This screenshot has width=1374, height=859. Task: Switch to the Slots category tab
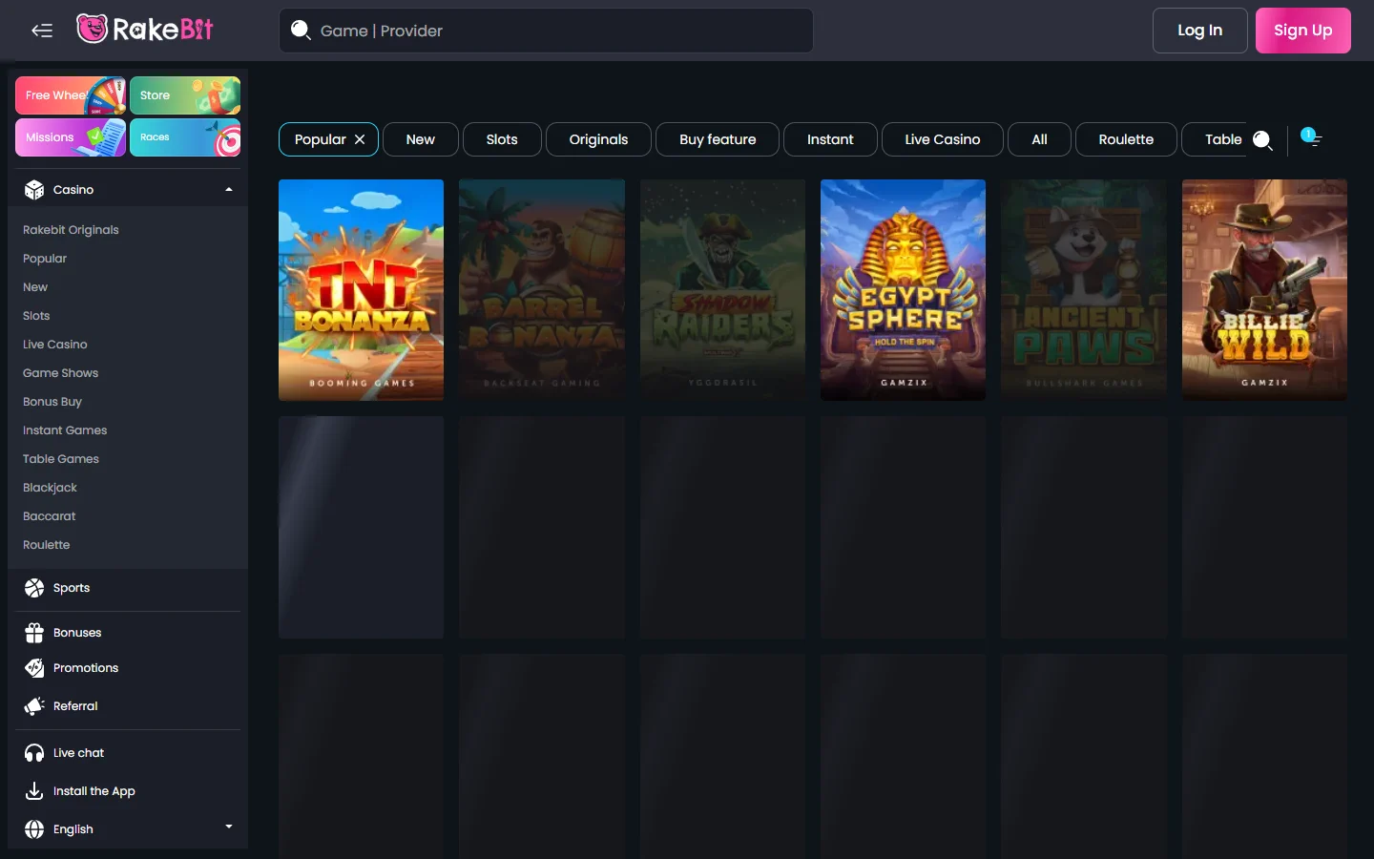click(502, 139)
